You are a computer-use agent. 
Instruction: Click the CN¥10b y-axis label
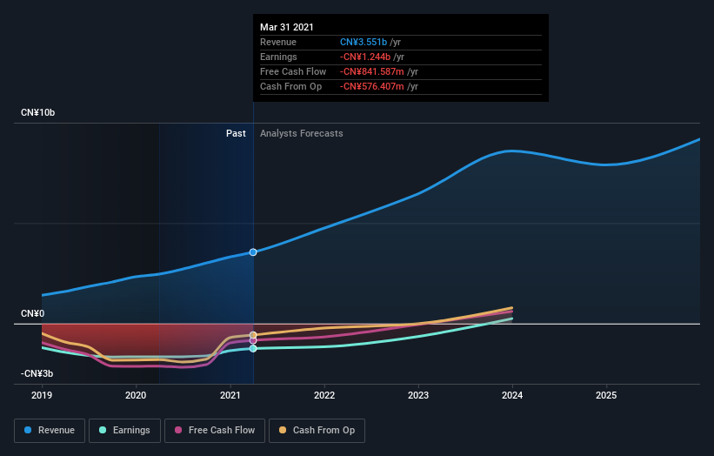(x=37, y=112)
